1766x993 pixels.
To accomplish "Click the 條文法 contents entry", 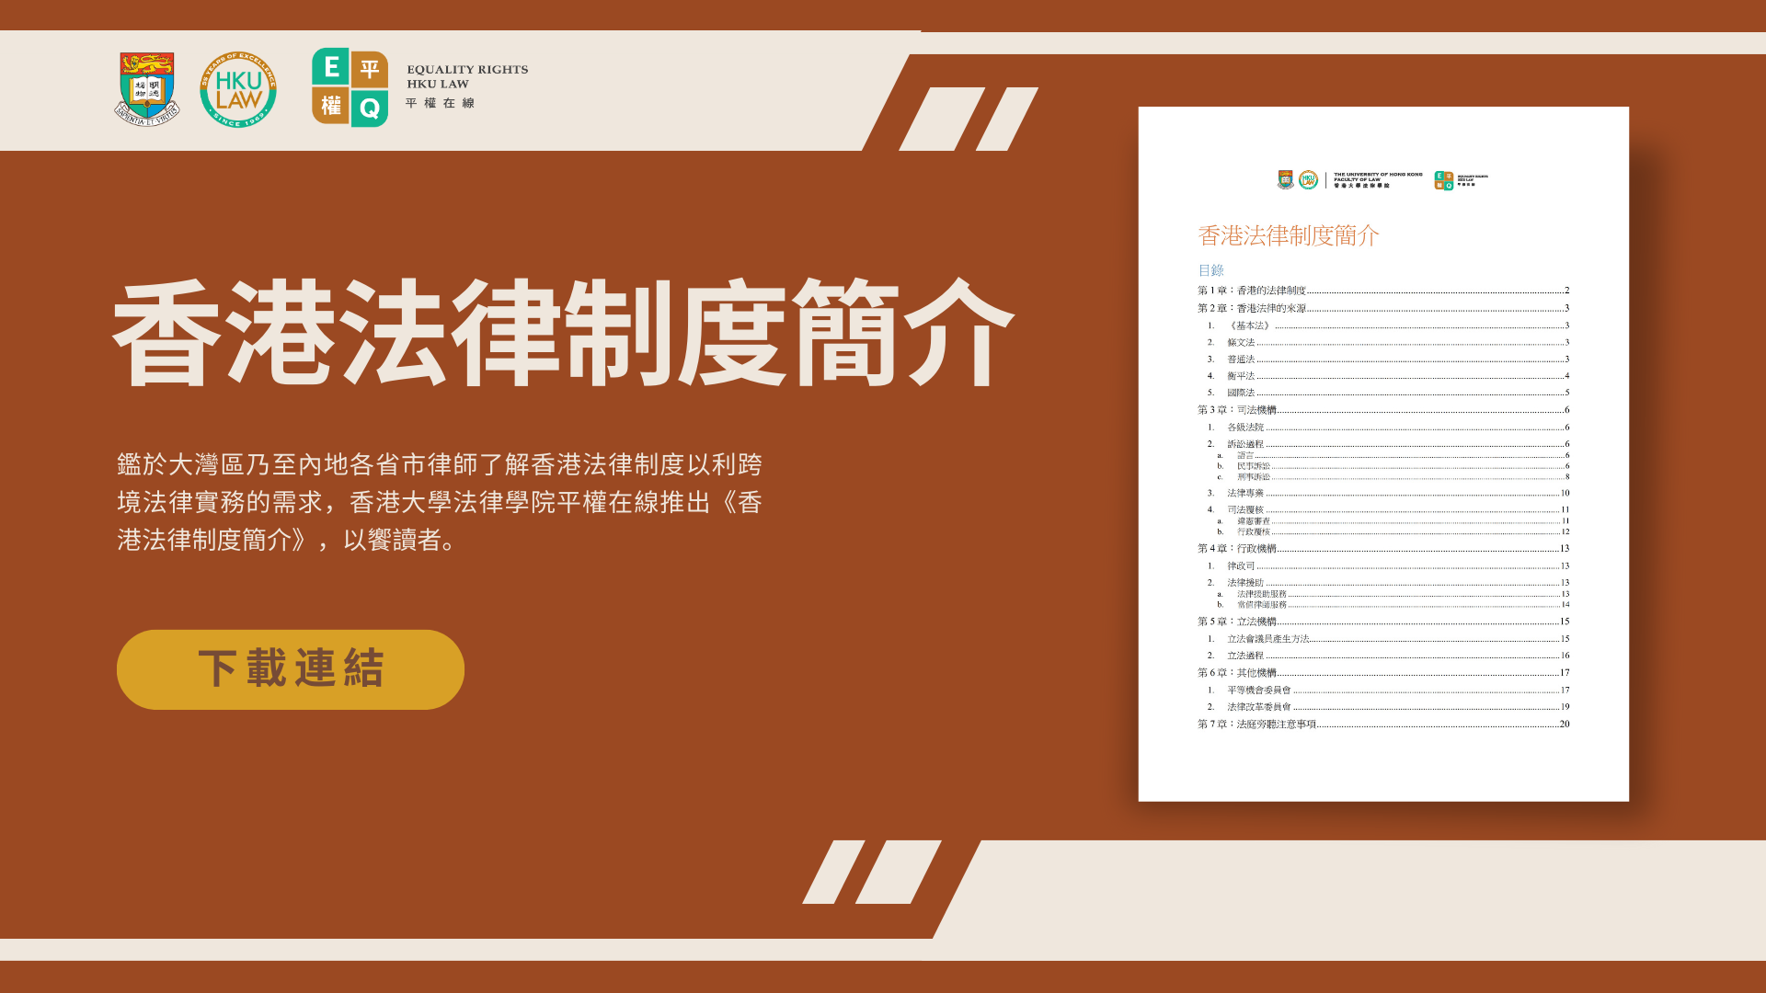I will click(1388, 342).
